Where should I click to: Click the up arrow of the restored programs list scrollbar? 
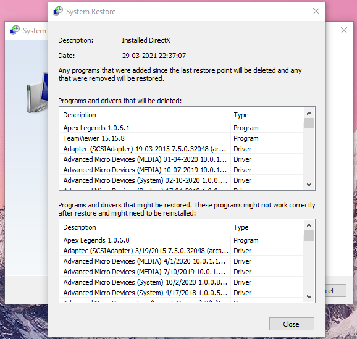[x=309, y=225]
